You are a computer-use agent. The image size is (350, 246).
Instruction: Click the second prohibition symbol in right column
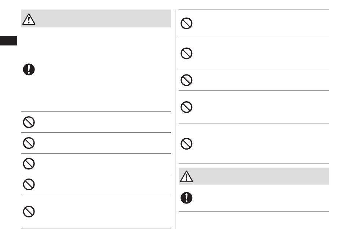[186, 53]
